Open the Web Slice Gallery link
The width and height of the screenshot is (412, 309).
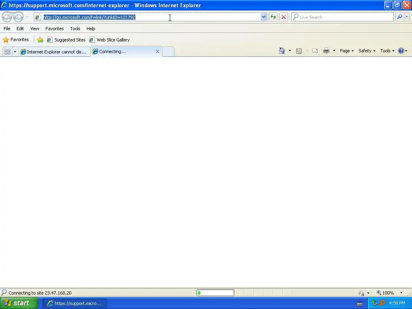click(109, 40)
